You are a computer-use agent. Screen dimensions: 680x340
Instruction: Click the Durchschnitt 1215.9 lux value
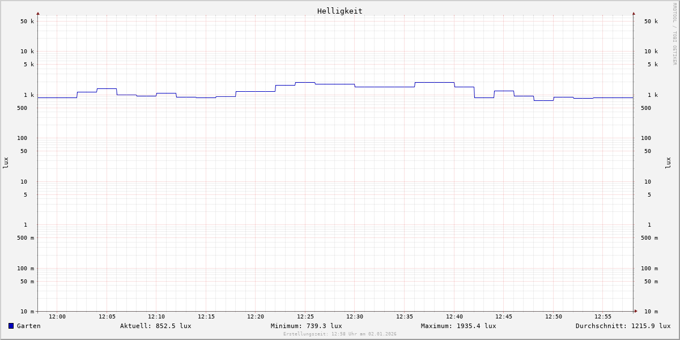point(623,326)
